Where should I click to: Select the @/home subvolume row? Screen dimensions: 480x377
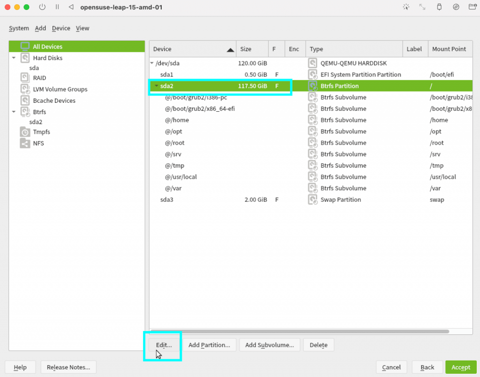click(311, 120)
